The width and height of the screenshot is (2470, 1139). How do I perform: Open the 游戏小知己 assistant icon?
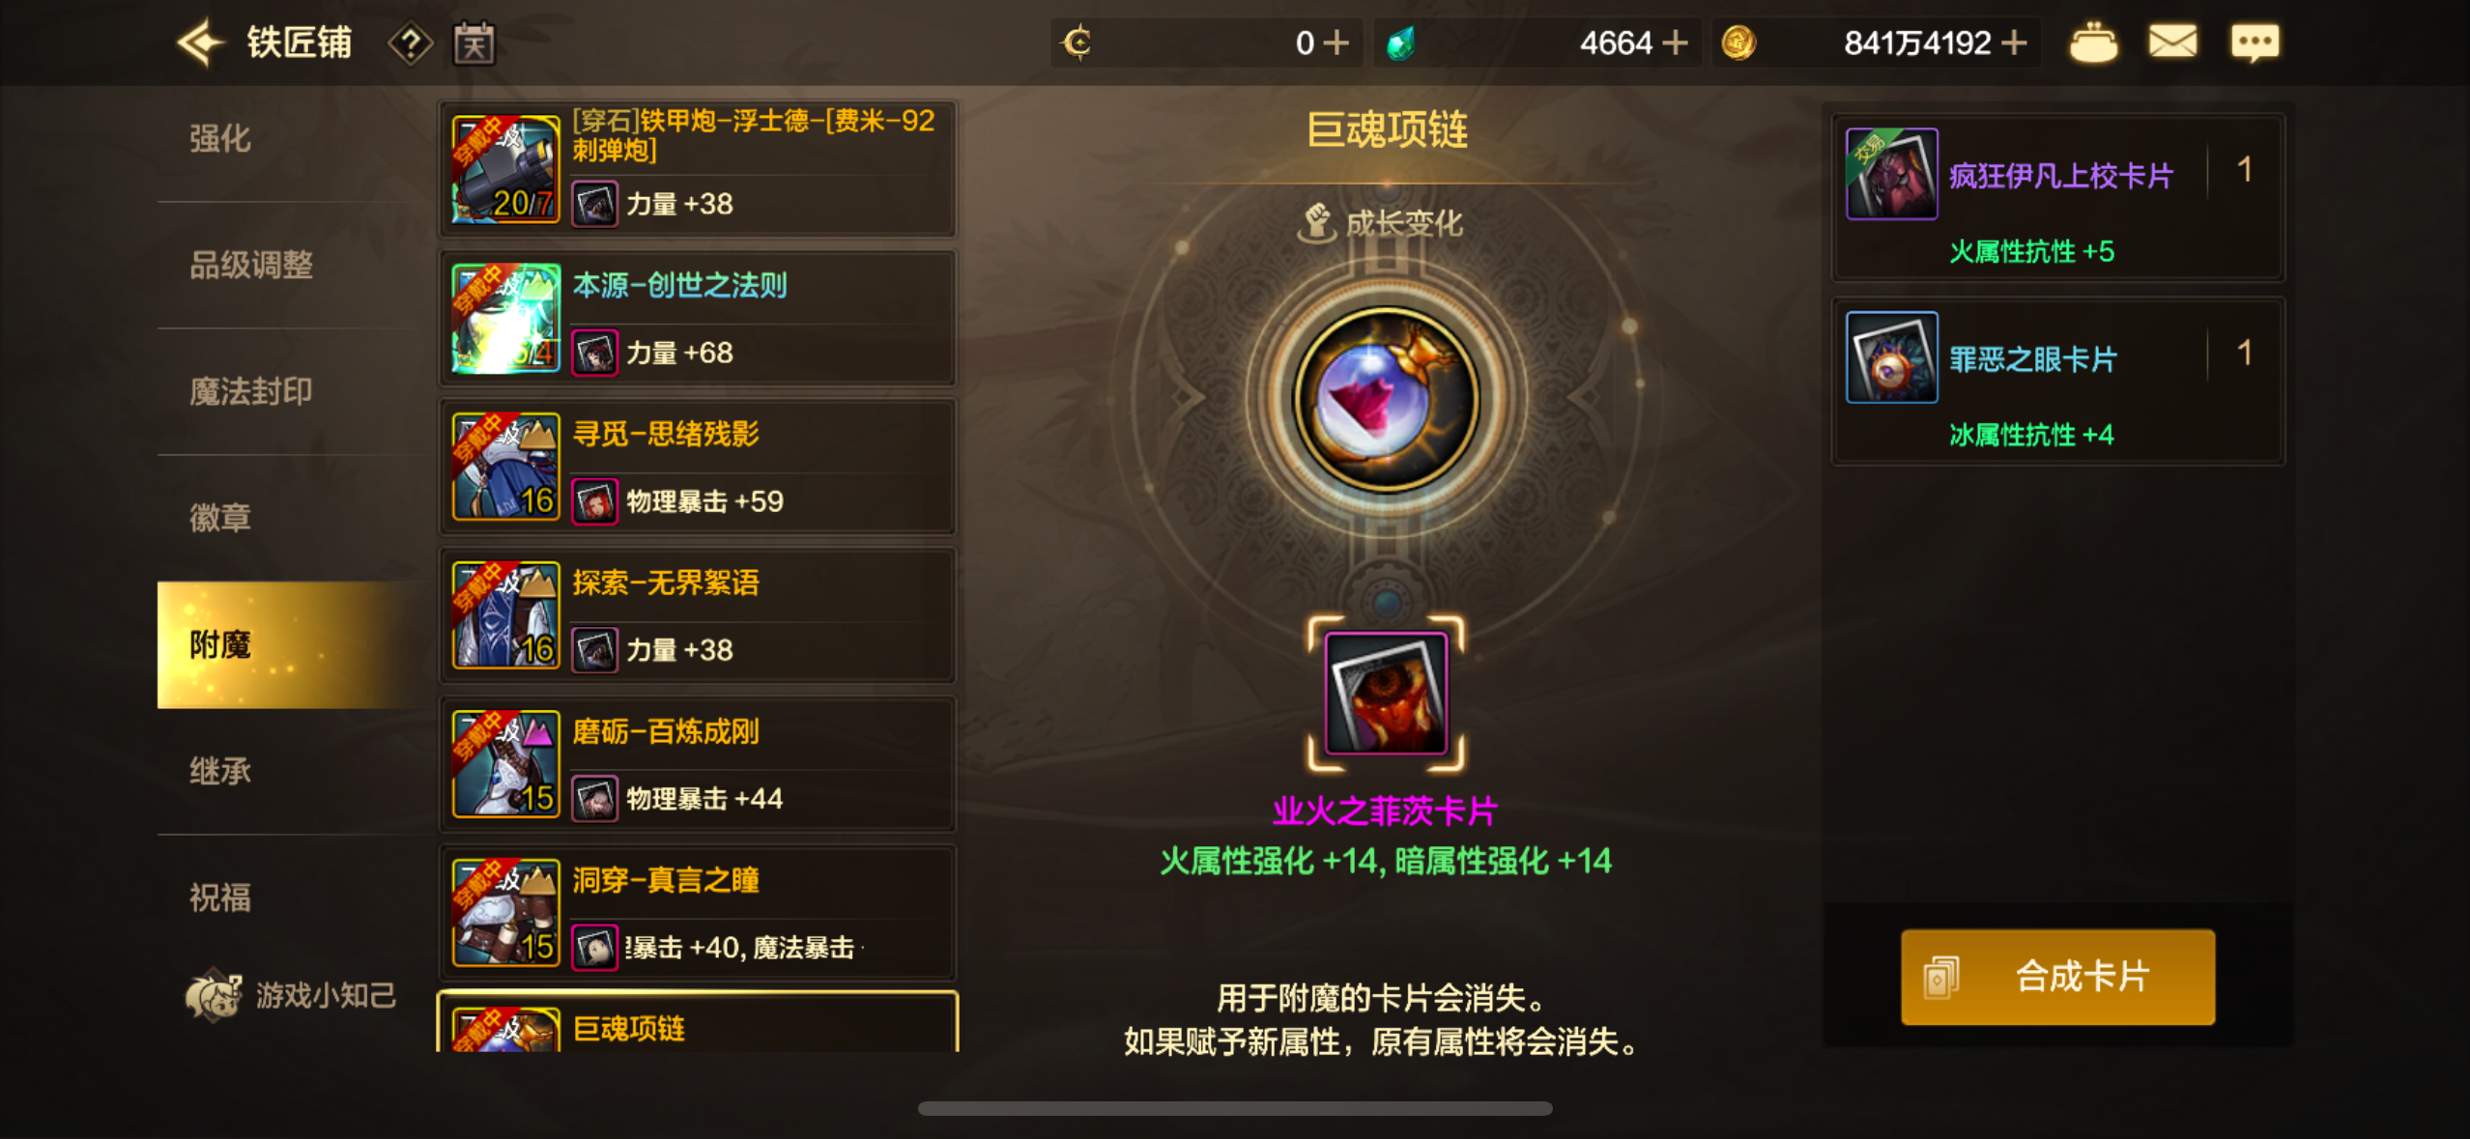[291, 995]
